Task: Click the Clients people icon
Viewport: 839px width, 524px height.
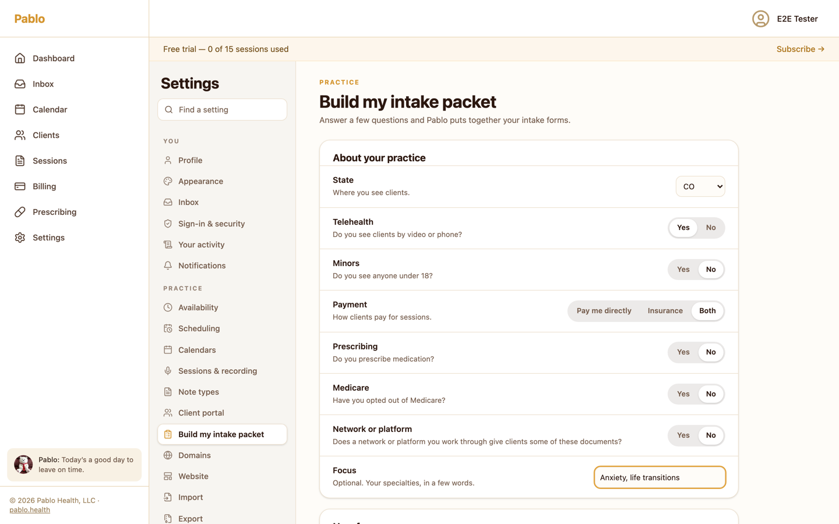Action: 20,135
